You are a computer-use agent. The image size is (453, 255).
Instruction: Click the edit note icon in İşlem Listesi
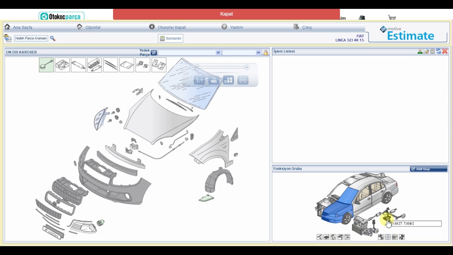[426, 51]
